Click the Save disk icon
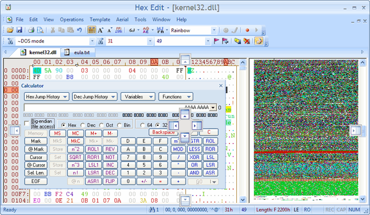Screen dimensions: 370x215 [x=19, y=30]
